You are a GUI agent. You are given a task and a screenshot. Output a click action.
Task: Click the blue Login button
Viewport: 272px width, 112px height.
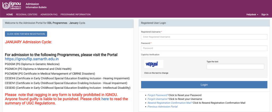pyautogui.click(x=204, y=85)
